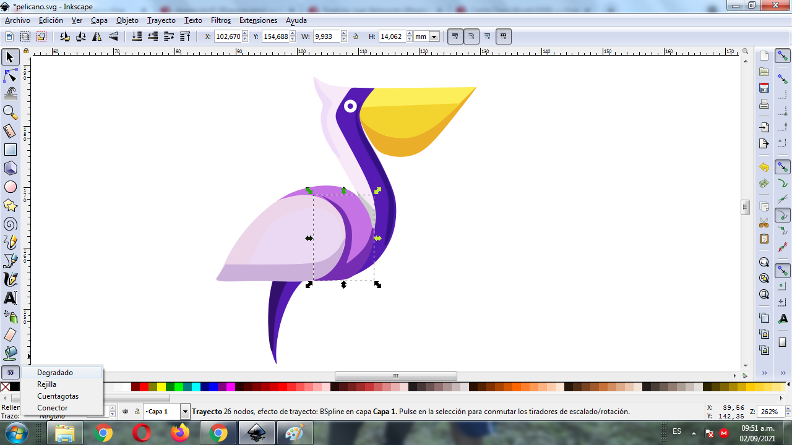Open Edición menu
792x445 pixels.
click(x=51, y=20)
